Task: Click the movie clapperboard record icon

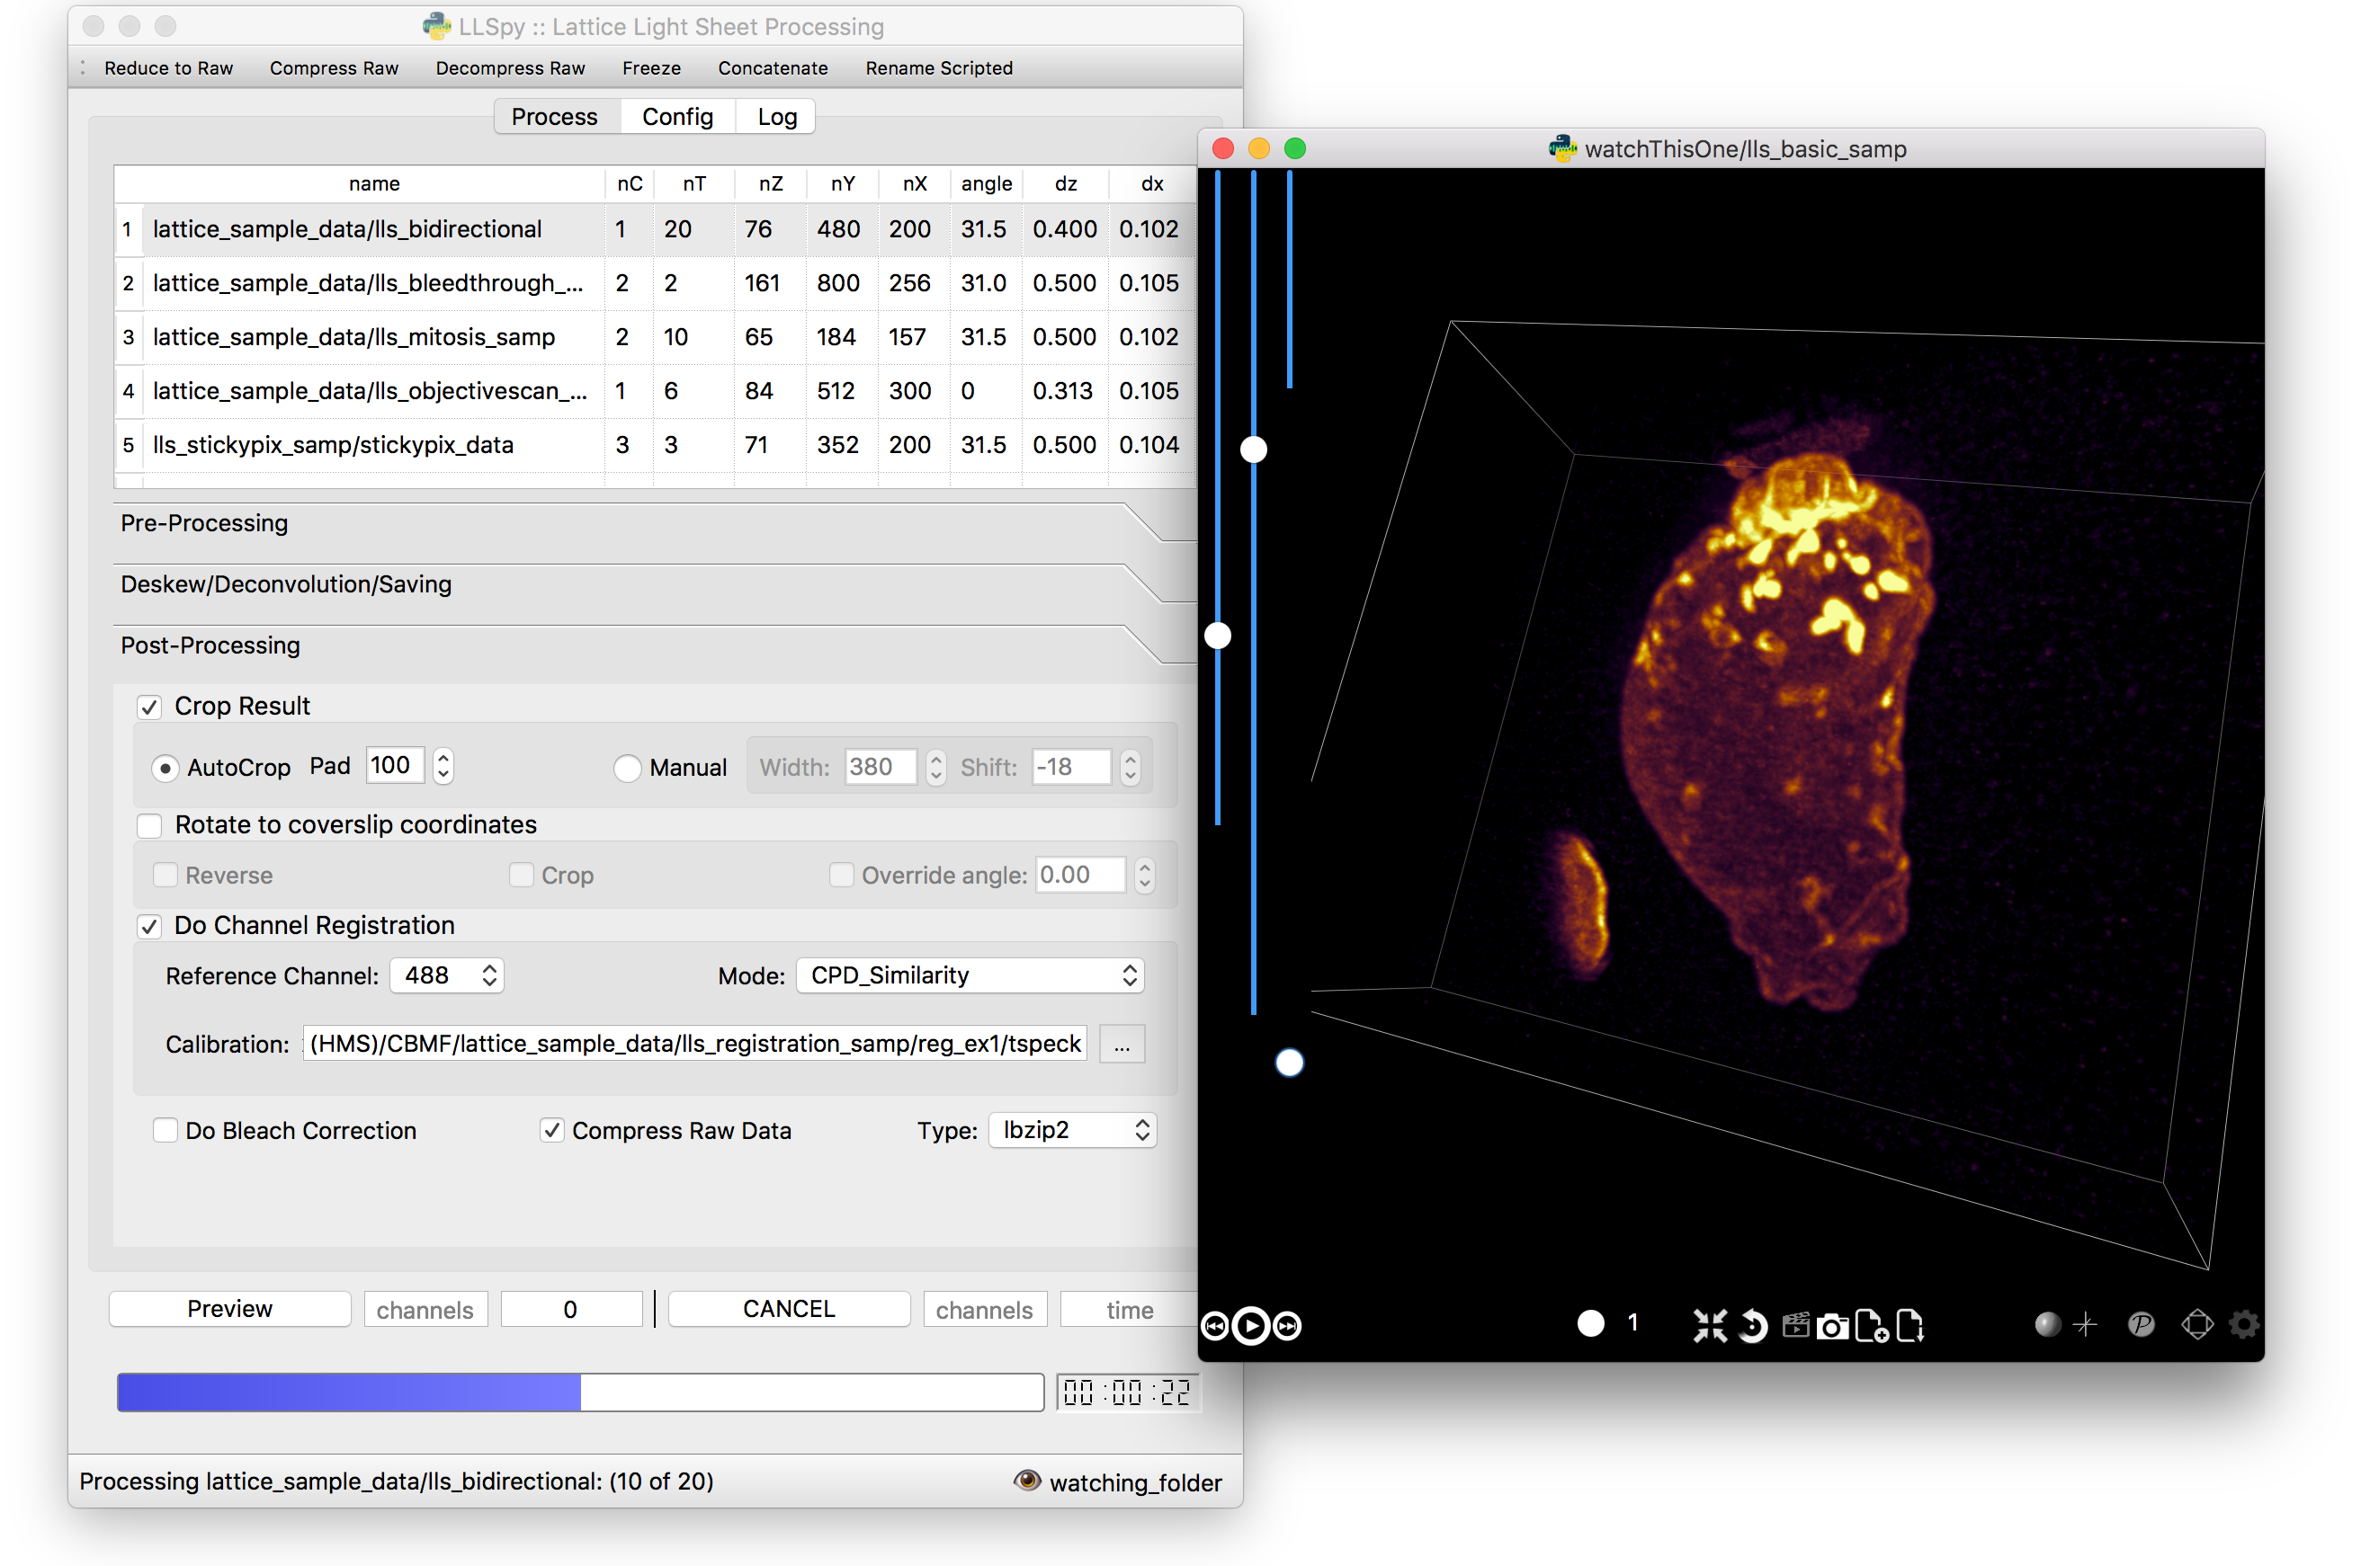Action: click(1794, 1325)
